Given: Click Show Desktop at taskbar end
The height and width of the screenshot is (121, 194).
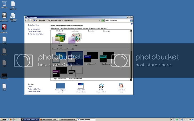Looking at the screenshot, I should tap(193, 120).
